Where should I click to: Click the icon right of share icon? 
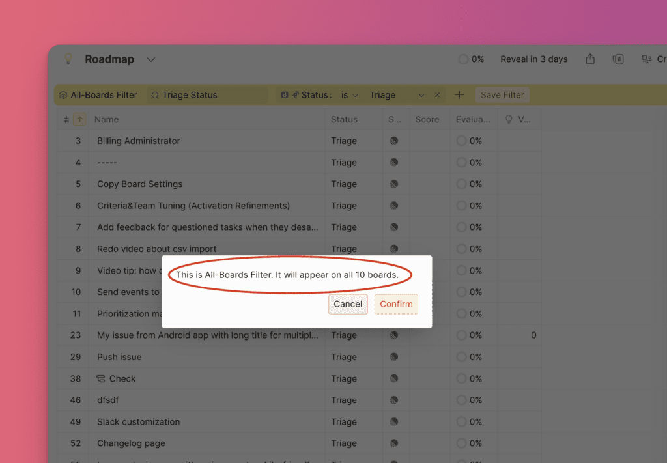click(x=618, y=59)
